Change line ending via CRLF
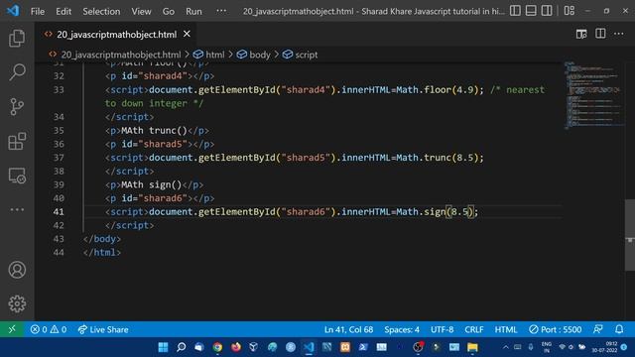Viewport: 635px width, 357px height. [474, 329]
